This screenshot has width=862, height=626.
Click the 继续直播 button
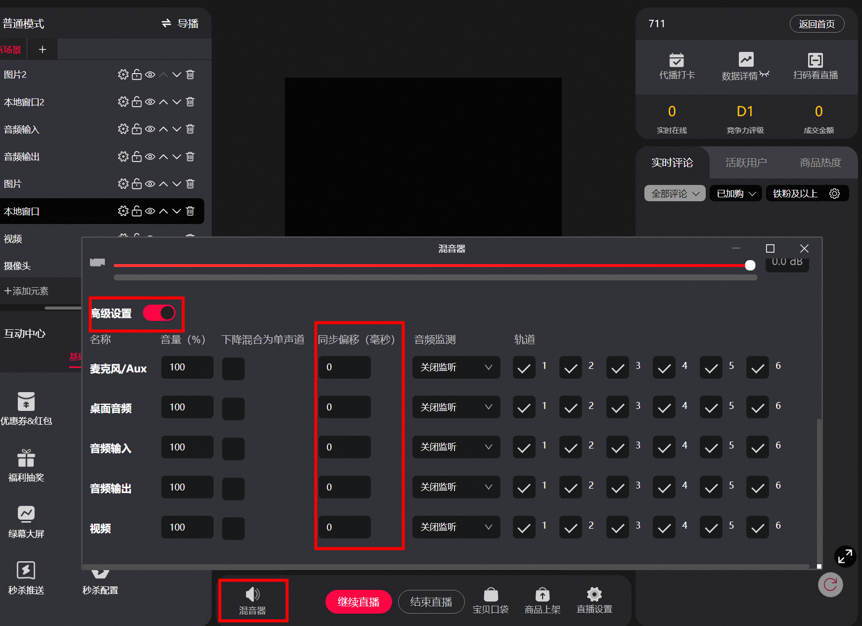pos(359,602)
